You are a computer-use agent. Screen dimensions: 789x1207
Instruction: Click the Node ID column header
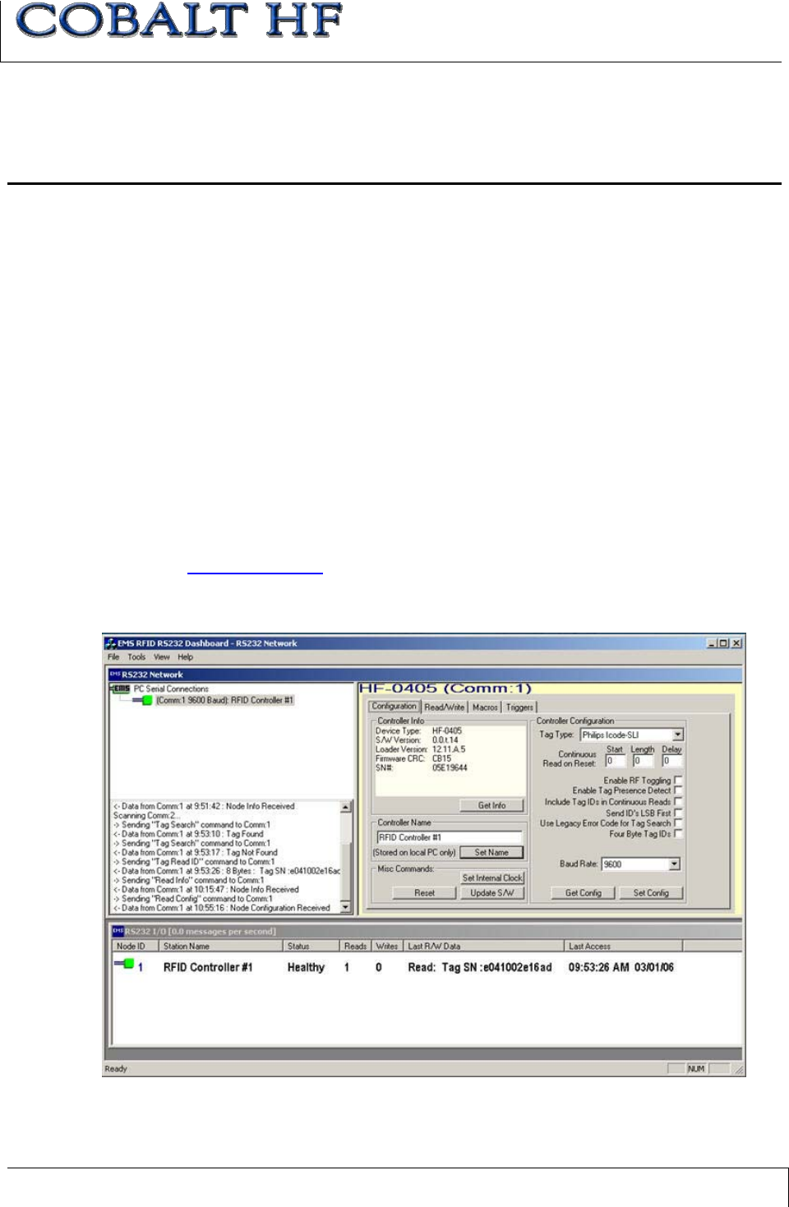pyautogui.click(x=134, y=947)
